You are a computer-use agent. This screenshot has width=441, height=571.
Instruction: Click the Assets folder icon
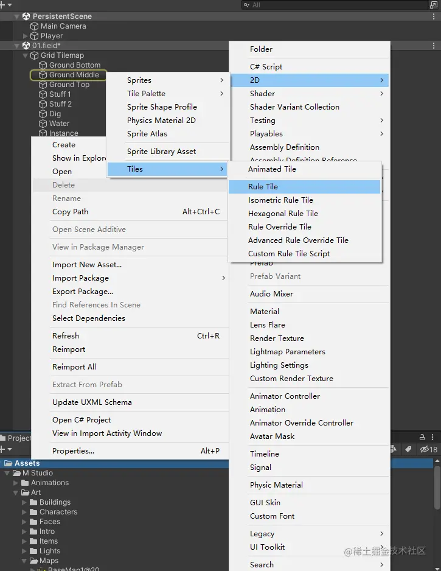[9, 463]
